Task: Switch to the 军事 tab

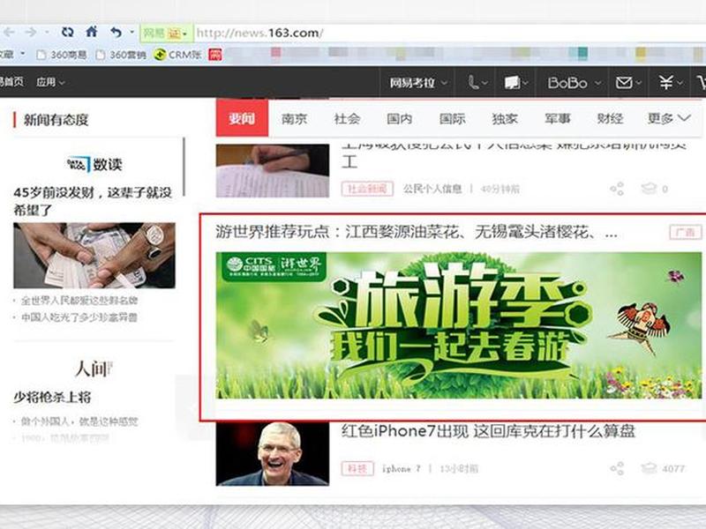Action: 558,119
